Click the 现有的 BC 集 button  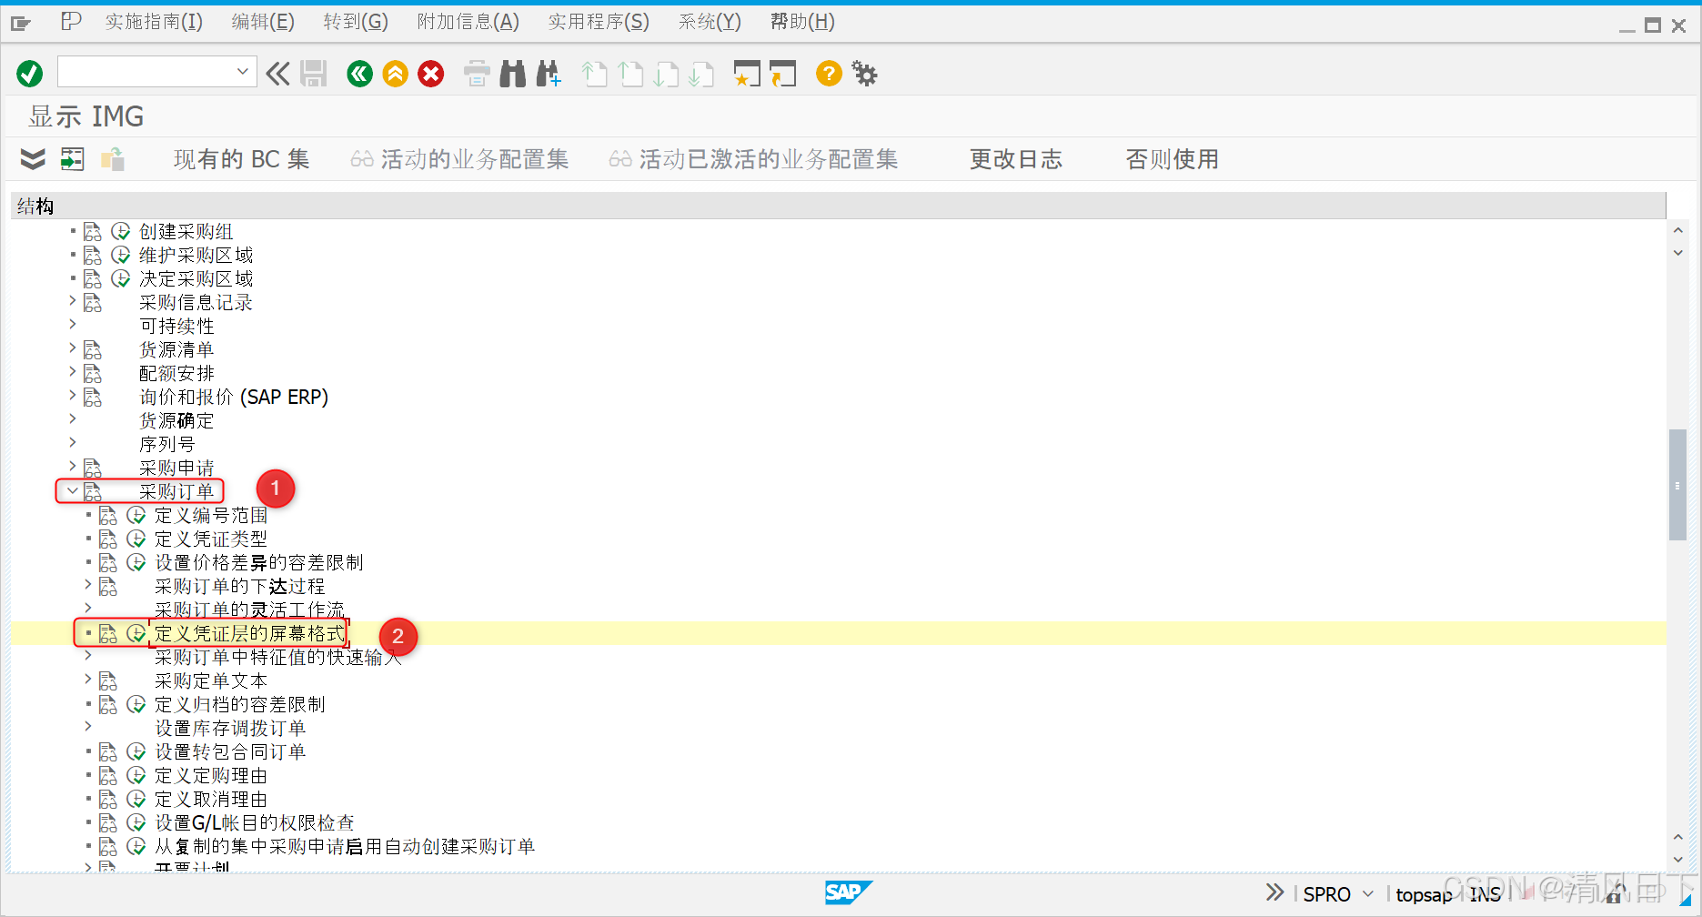(x=241, y=158)
